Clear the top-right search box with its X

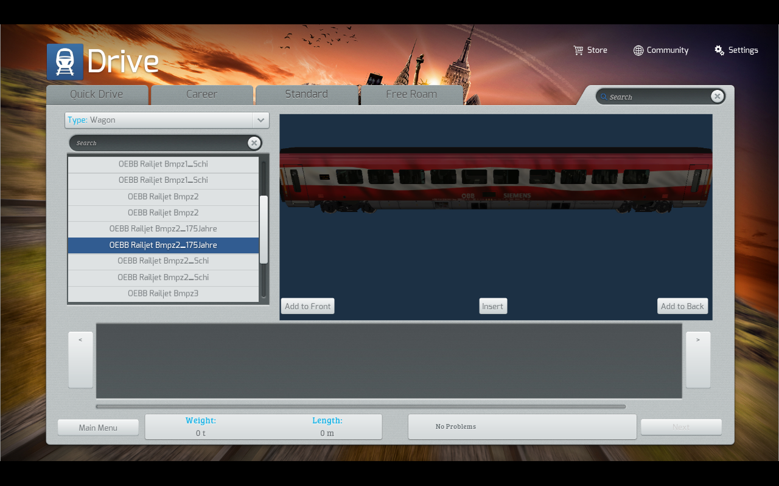tap(718, 96)
